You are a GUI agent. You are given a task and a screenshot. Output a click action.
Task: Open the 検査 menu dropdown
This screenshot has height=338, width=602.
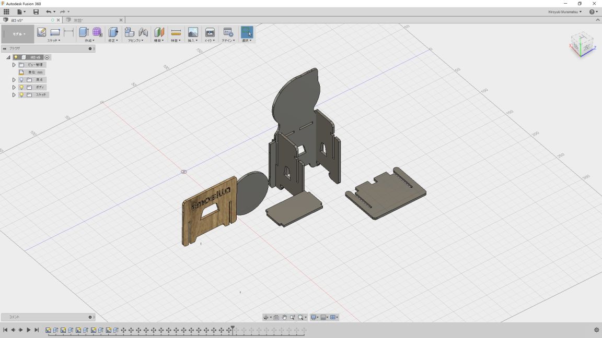point(176,40)
